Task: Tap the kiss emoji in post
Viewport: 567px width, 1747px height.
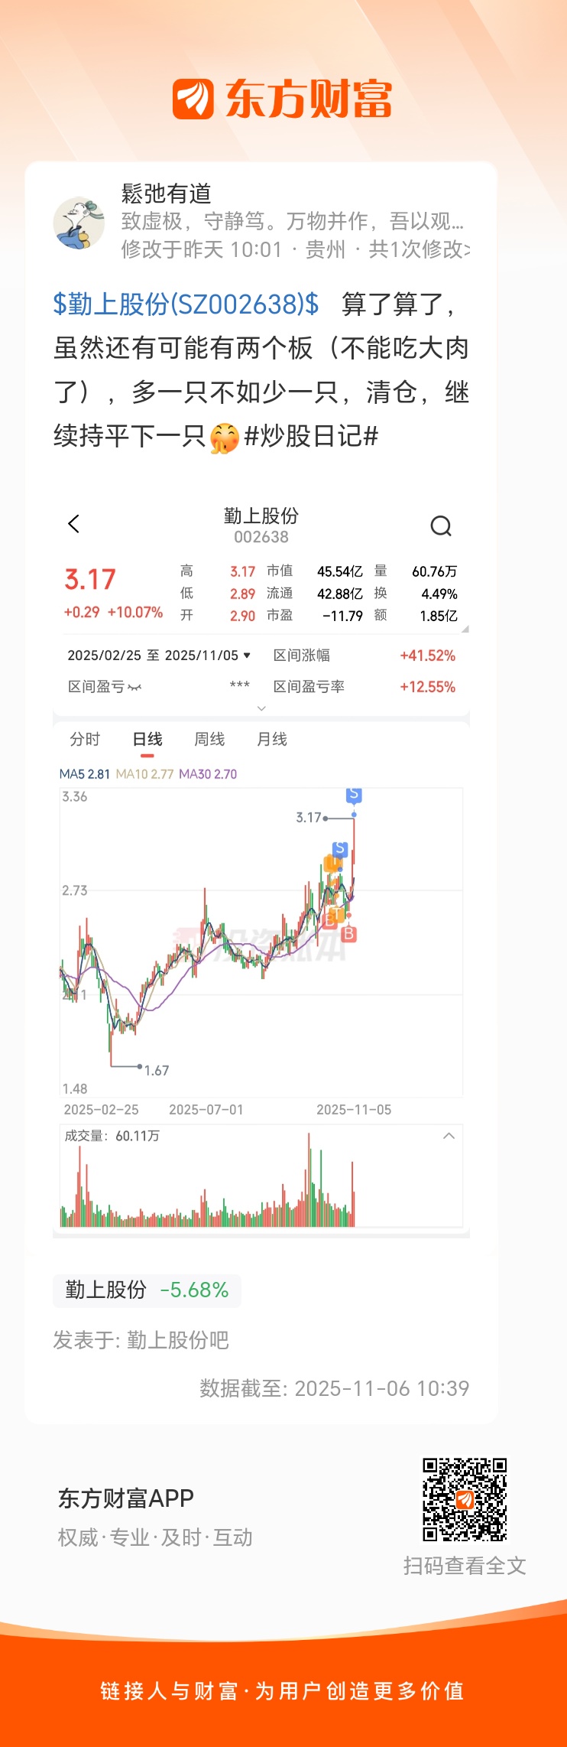Action: tap(224, 438)
